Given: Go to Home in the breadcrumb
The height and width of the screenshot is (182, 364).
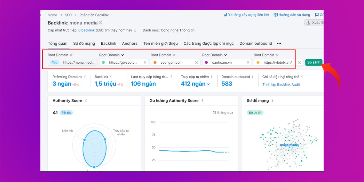Looking at the screenshot, I should [52, 15].
